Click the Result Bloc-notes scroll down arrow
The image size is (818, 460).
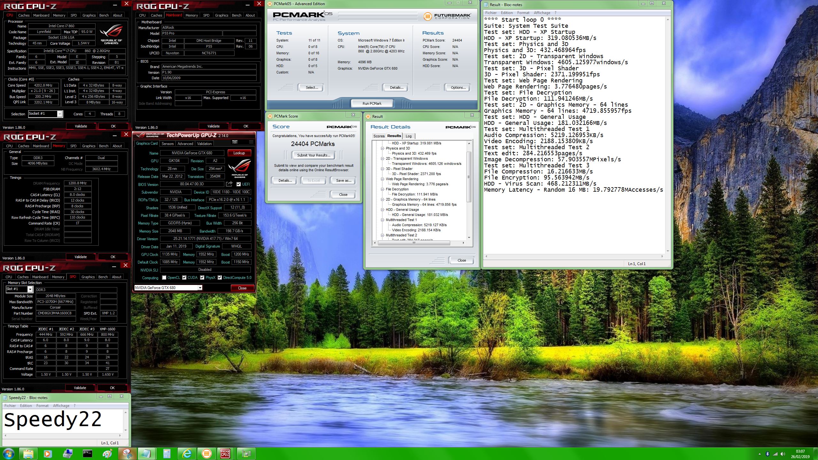pos(668,251)
